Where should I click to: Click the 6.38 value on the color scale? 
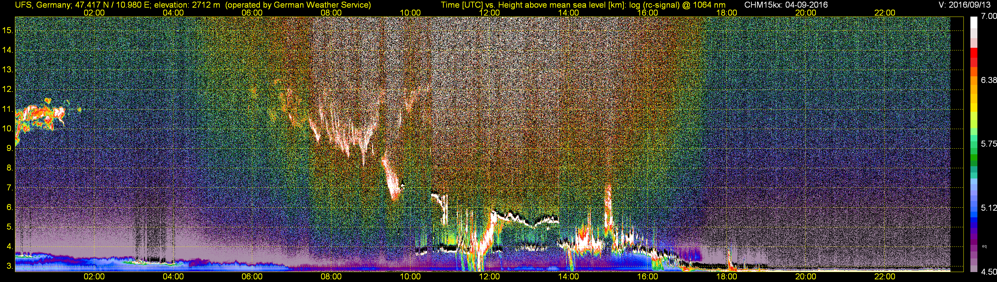(x=988, y=80)
